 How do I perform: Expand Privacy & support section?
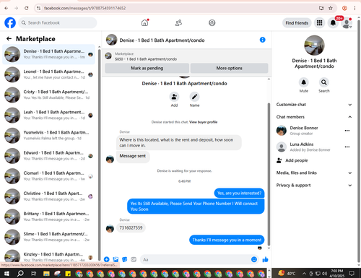[314, 186]
